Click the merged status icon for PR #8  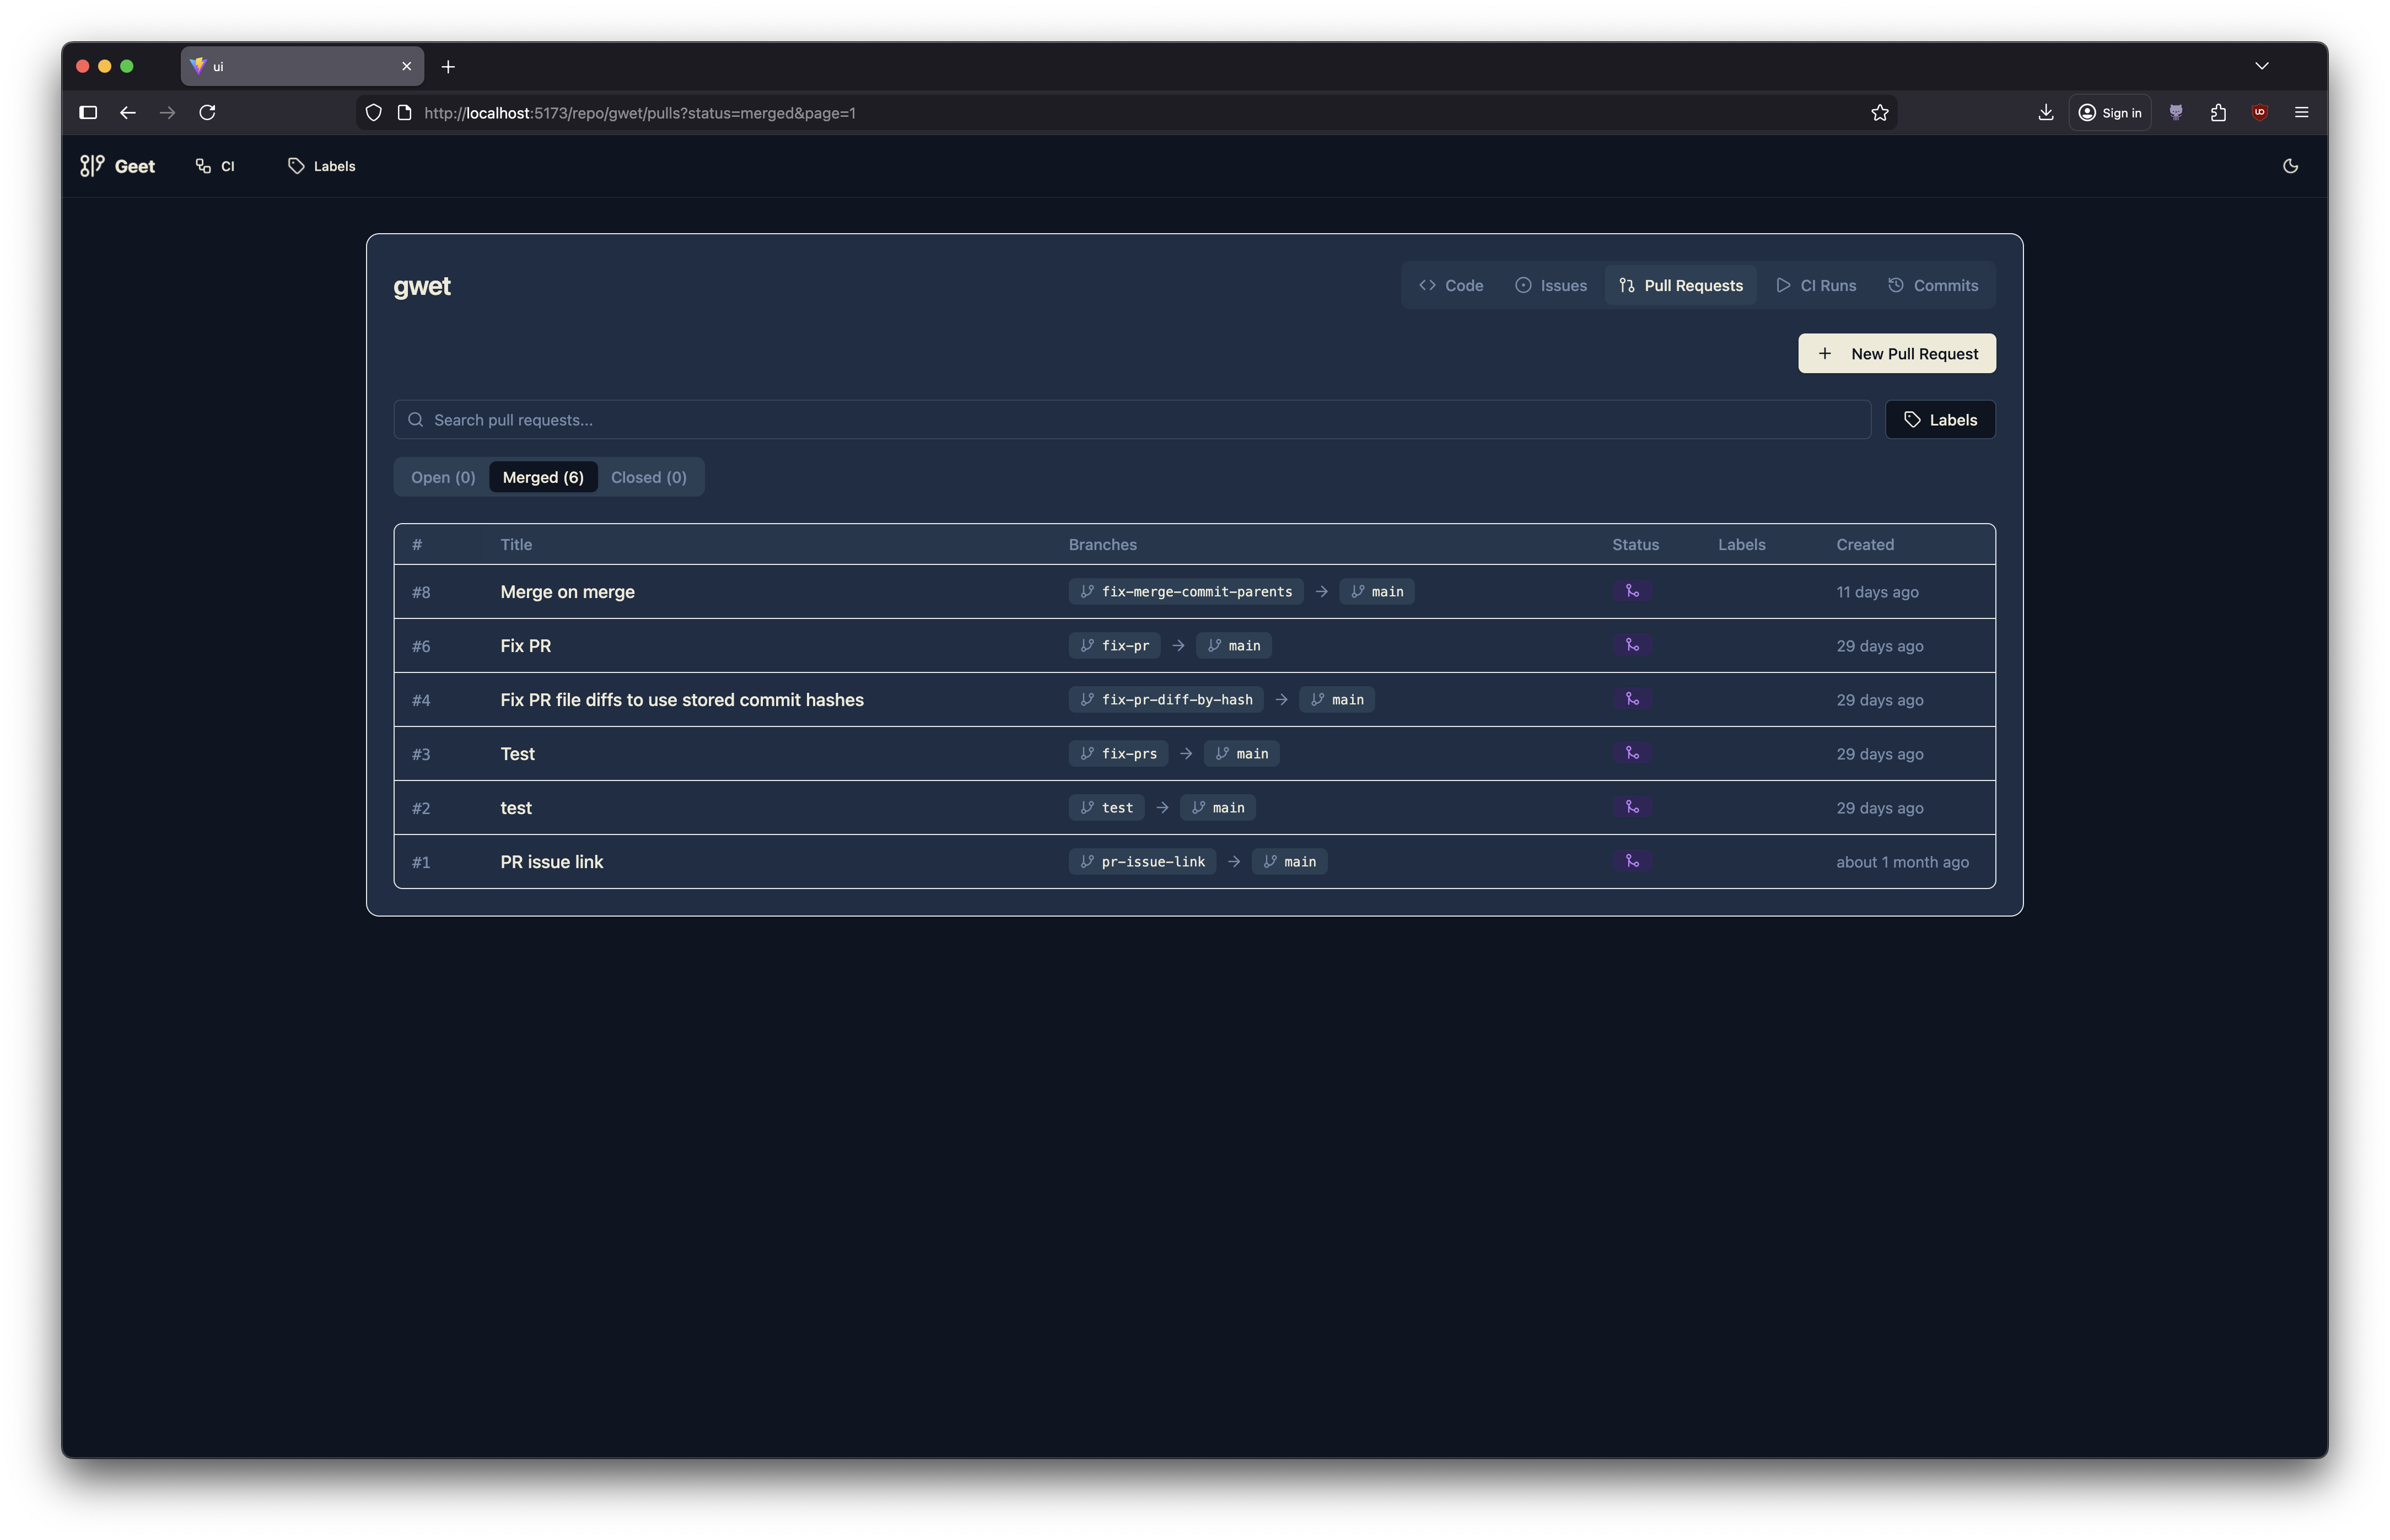click(x=1632, y=591)
